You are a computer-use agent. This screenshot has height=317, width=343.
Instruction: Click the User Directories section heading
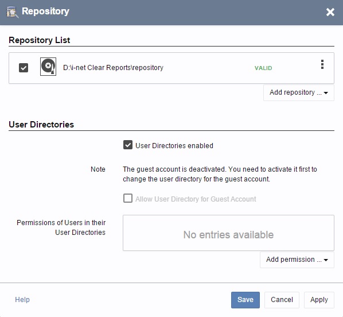[x=41, y=125]
